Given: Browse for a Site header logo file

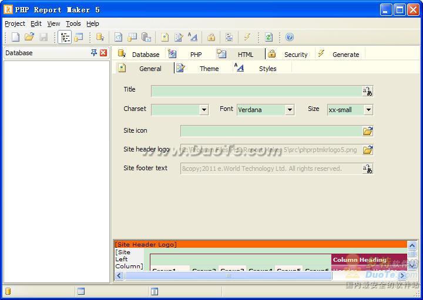Looking at the screenshot, I should (x=367, y=150).
